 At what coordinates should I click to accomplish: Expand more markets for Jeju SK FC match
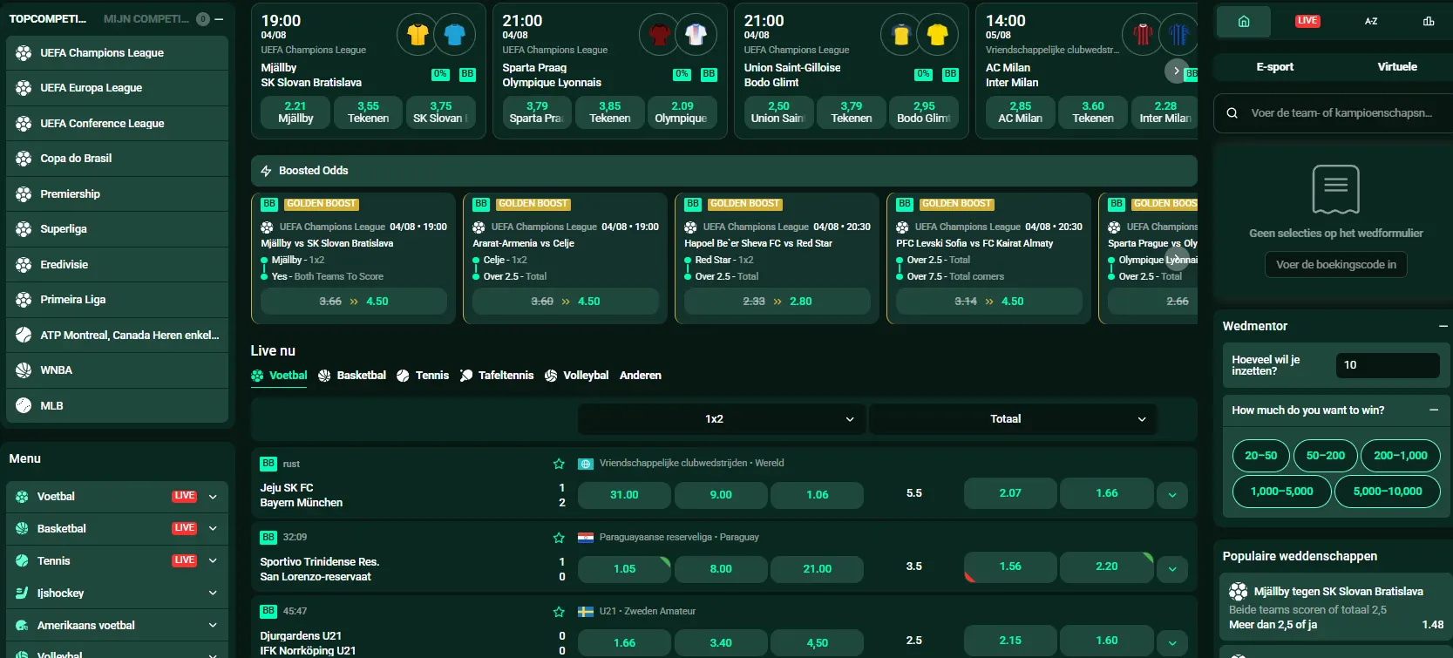1172,495
